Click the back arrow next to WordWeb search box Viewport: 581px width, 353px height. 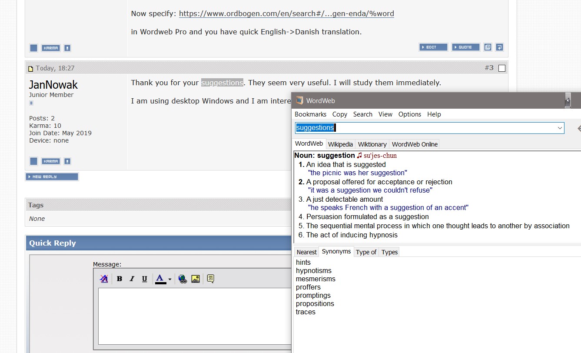tap(578, 128)
